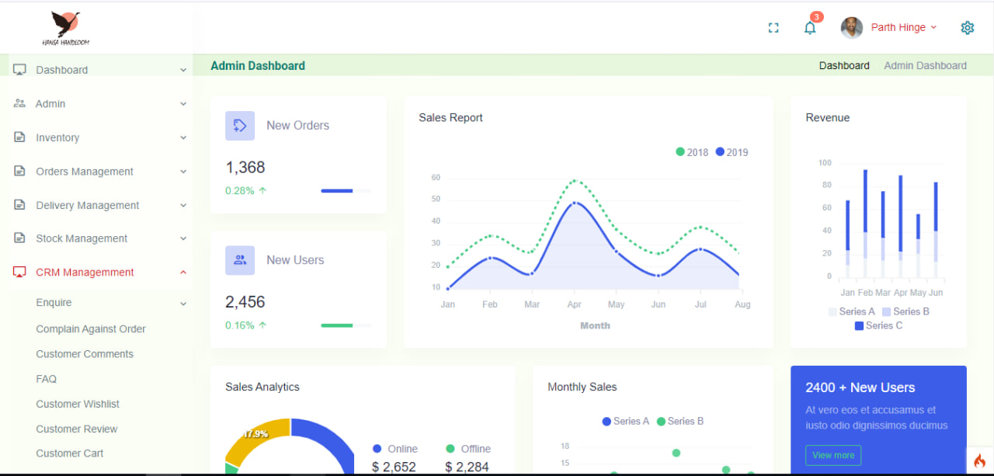Open the Customer Wishlist menu item
Viewport: 994px width, 476px height.
(78, 404)
